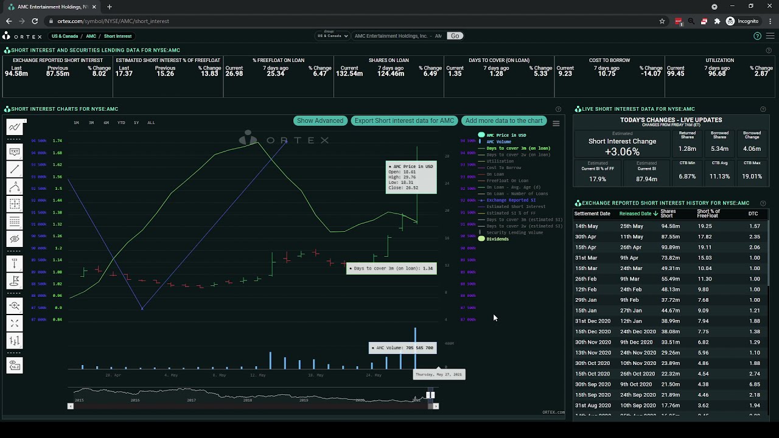The height and width of the screenshot is (438, 779).
Task: Open help for Live Short Interest Data
Action: pos(763,109)
